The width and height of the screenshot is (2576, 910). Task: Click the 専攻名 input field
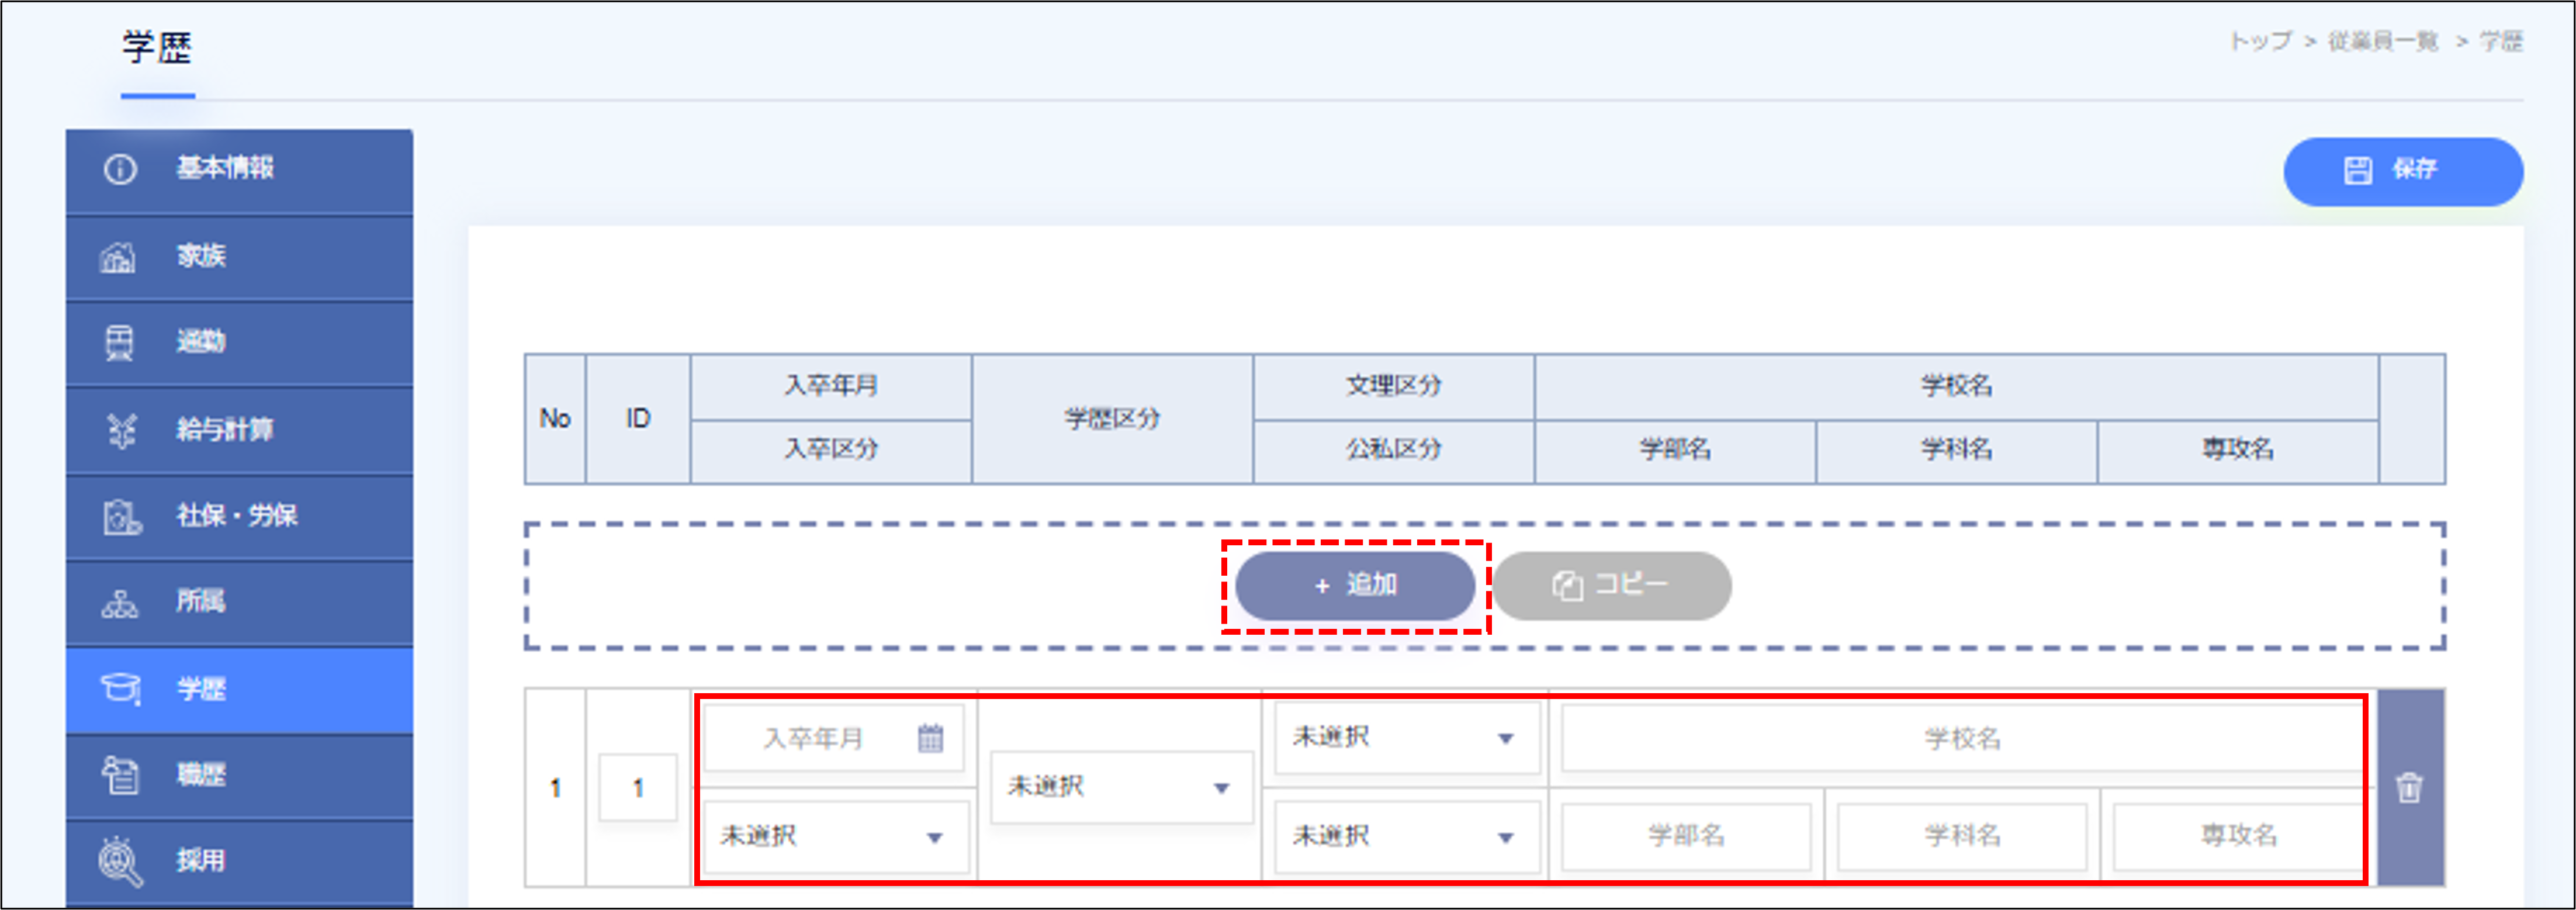(2238, 836)
